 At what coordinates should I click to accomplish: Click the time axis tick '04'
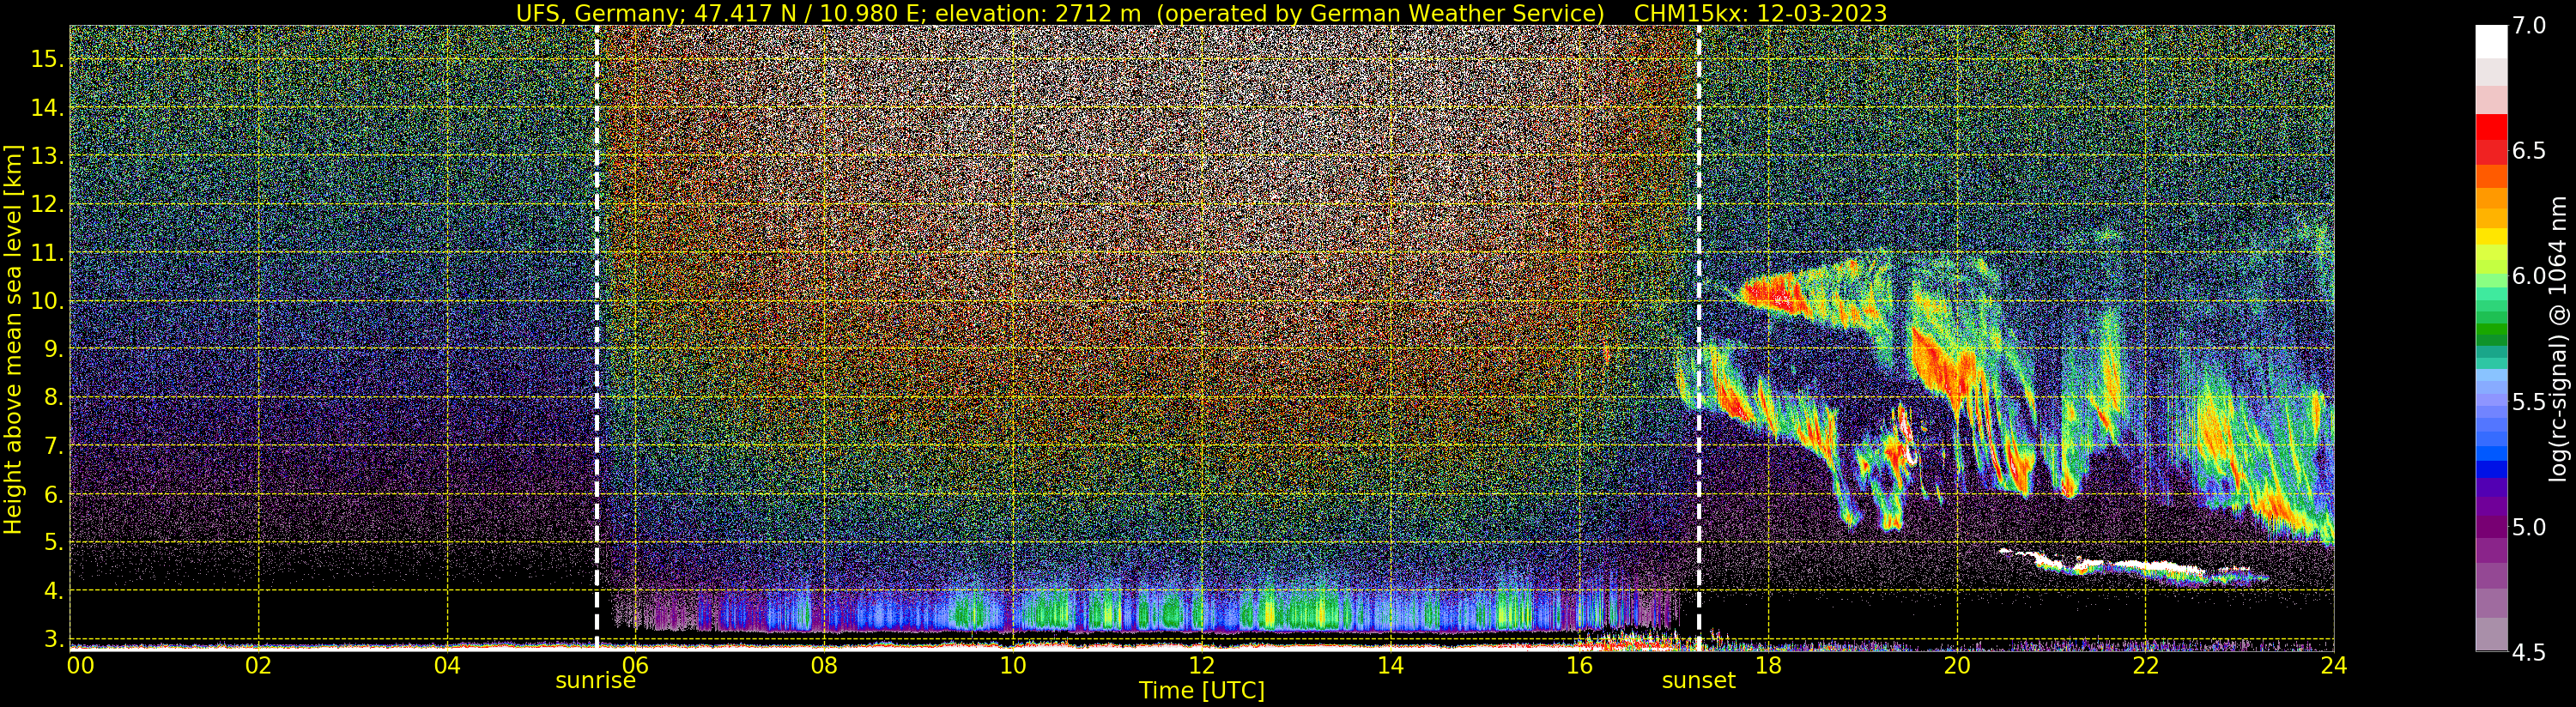[x=447, y=666]
